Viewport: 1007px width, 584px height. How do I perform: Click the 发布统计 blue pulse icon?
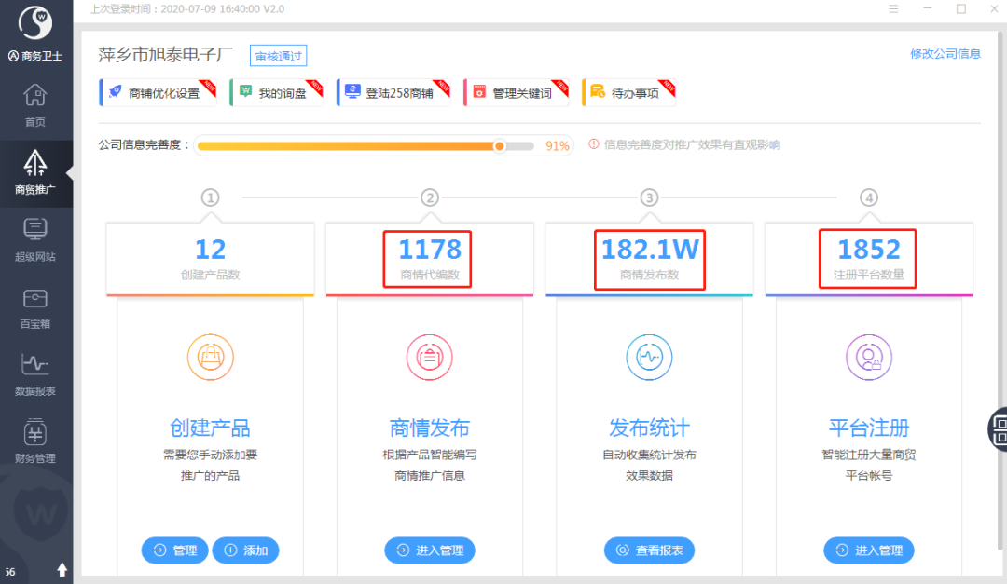[649, 357]
